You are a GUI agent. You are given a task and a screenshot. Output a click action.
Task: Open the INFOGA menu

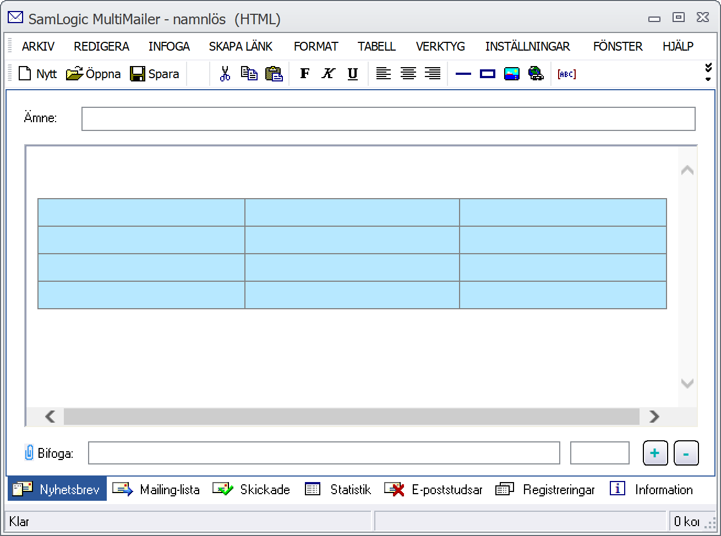click(x=169, y=47)
